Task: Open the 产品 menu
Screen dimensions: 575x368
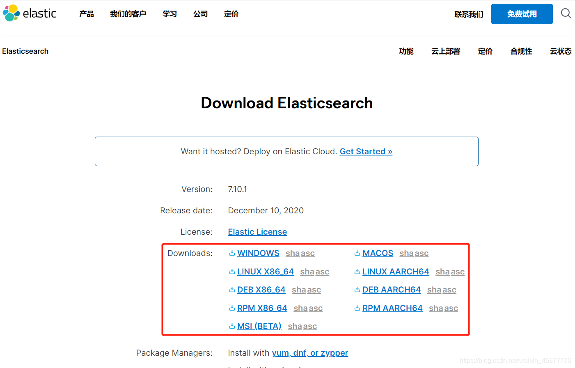Action: [x=87, y=14]
